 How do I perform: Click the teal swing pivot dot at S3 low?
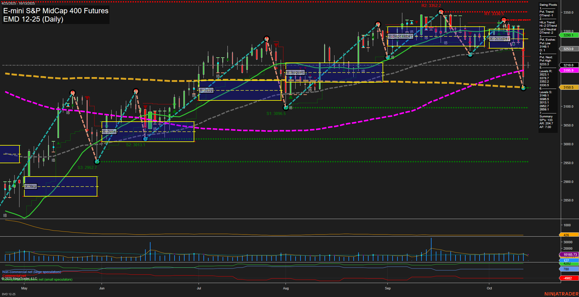point(97,162)
